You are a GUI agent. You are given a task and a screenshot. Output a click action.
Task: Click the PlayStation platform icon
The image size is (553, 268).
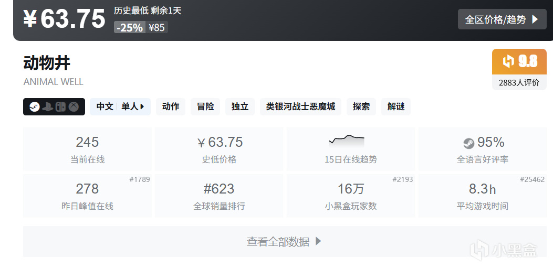(x=47, y=106)
